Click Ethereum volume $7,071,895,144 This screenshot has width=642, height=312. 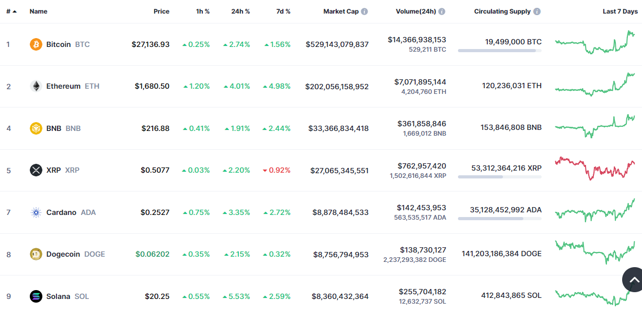420,82
